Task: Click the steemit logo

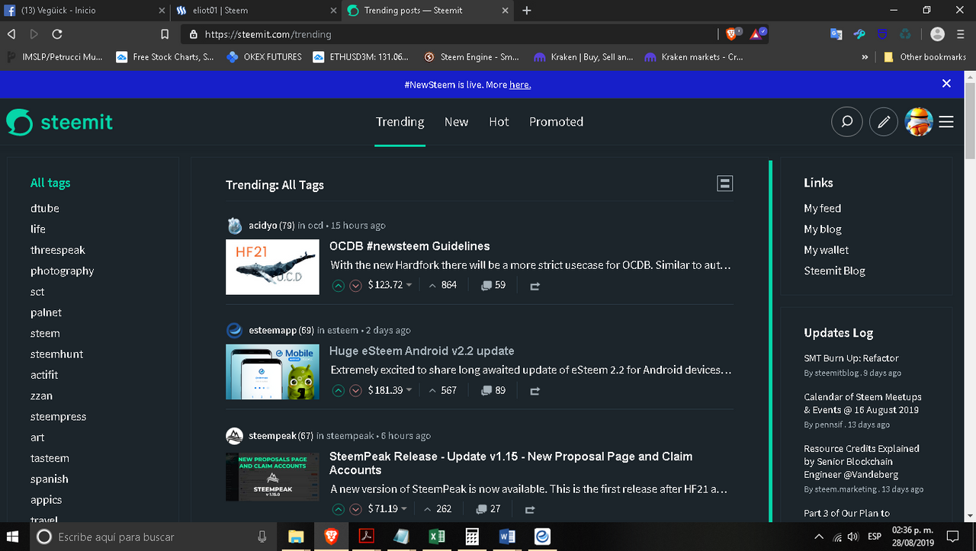Action: tap(59, 122)
